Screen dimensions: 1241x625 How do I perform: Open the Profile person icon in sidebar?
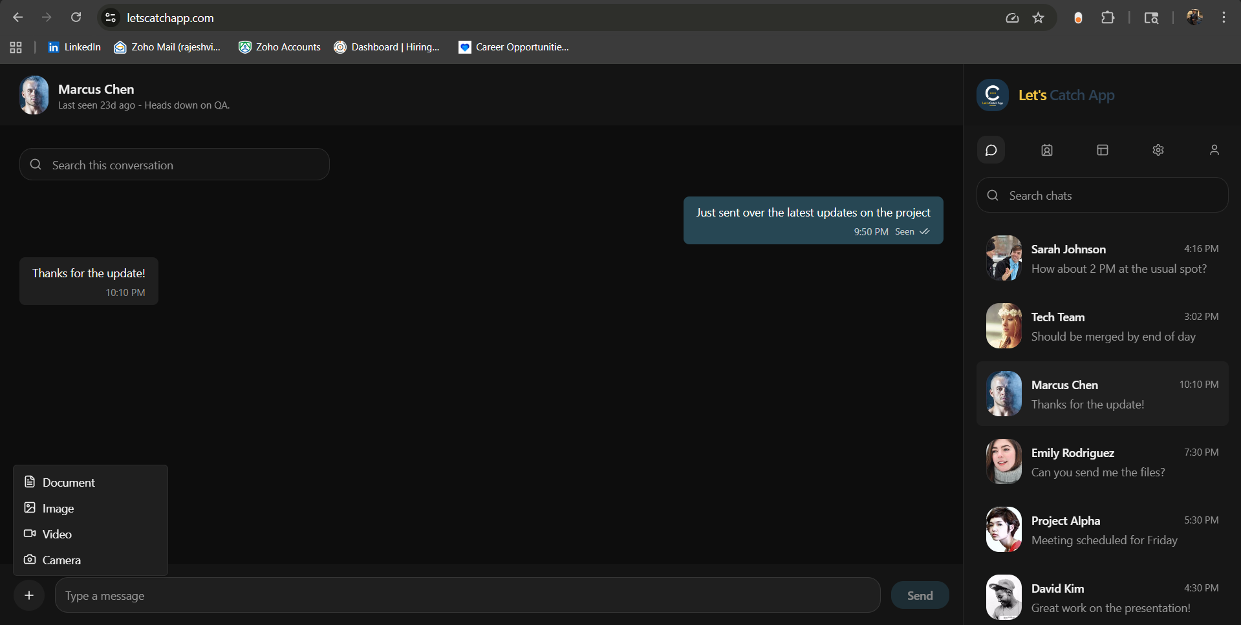1214,150
